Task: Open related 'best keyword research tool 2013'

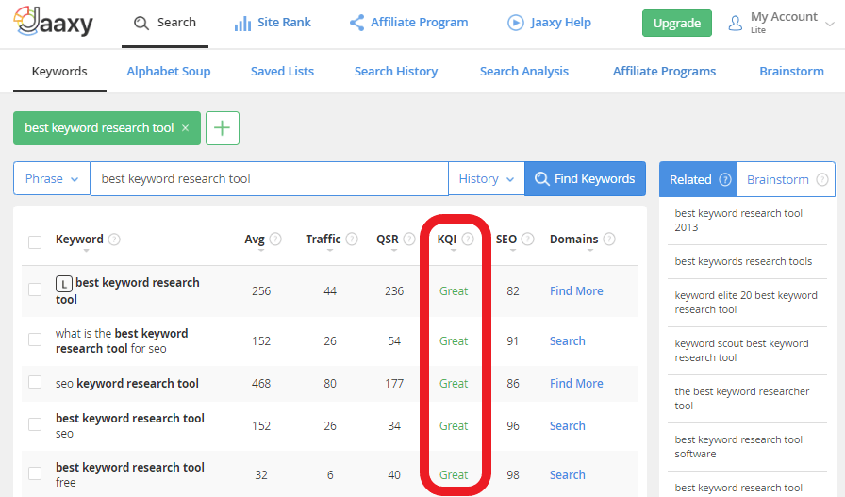Action: click(738, 220)
